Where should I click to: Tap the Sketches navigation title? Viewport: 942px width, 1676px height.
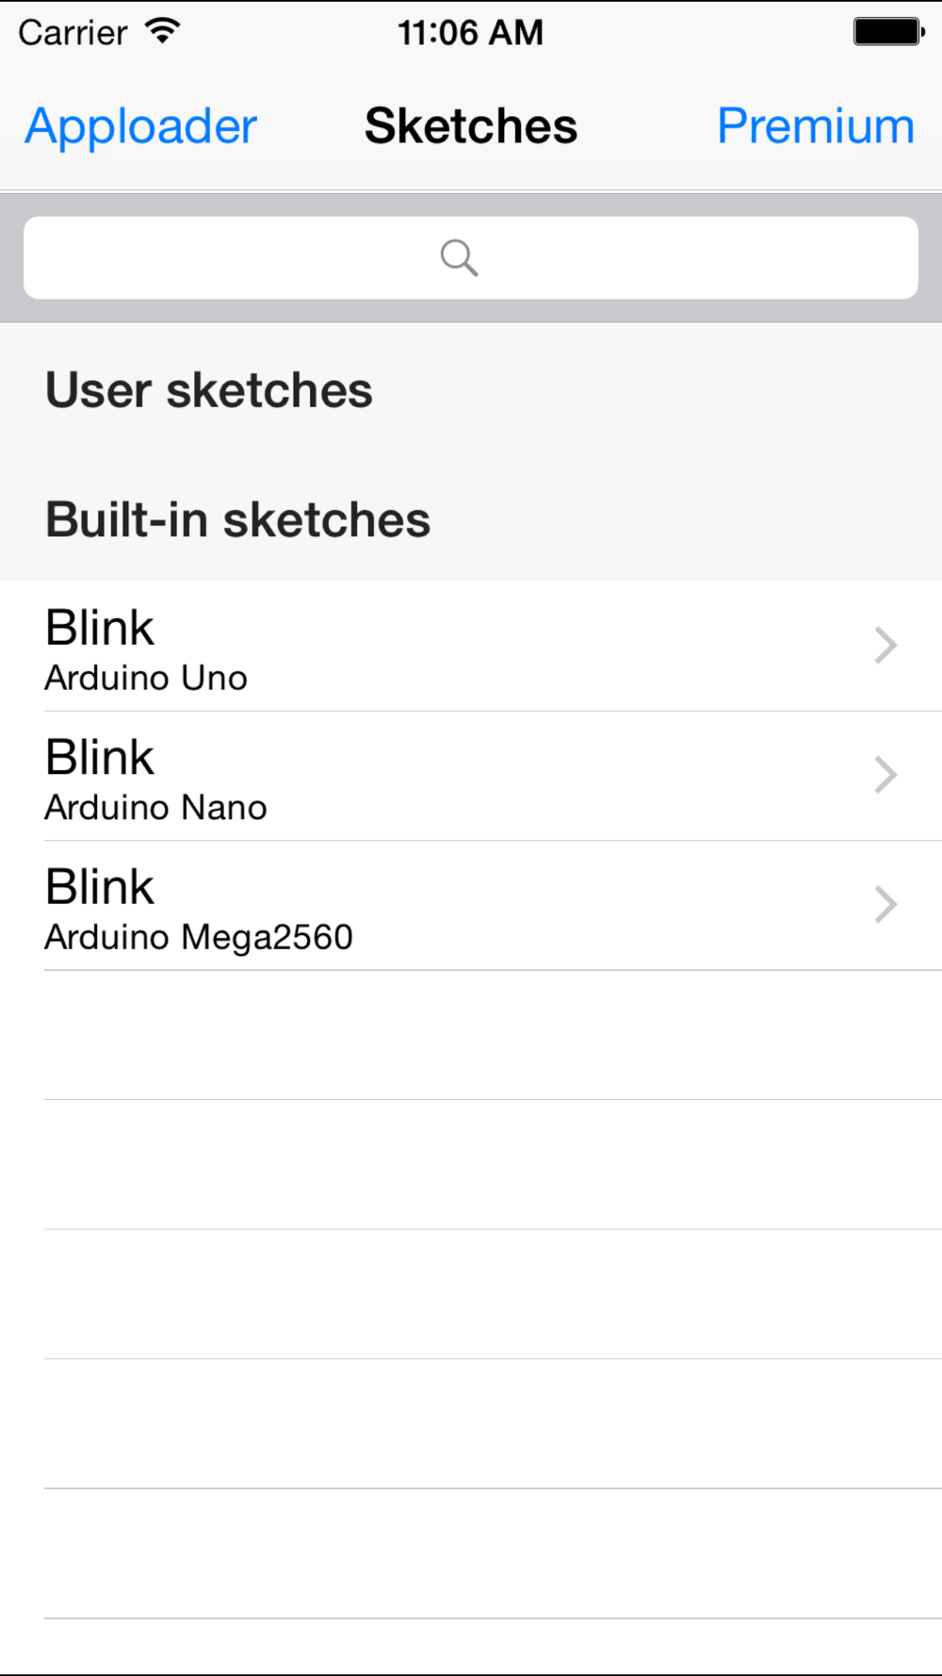coord(471,125)
